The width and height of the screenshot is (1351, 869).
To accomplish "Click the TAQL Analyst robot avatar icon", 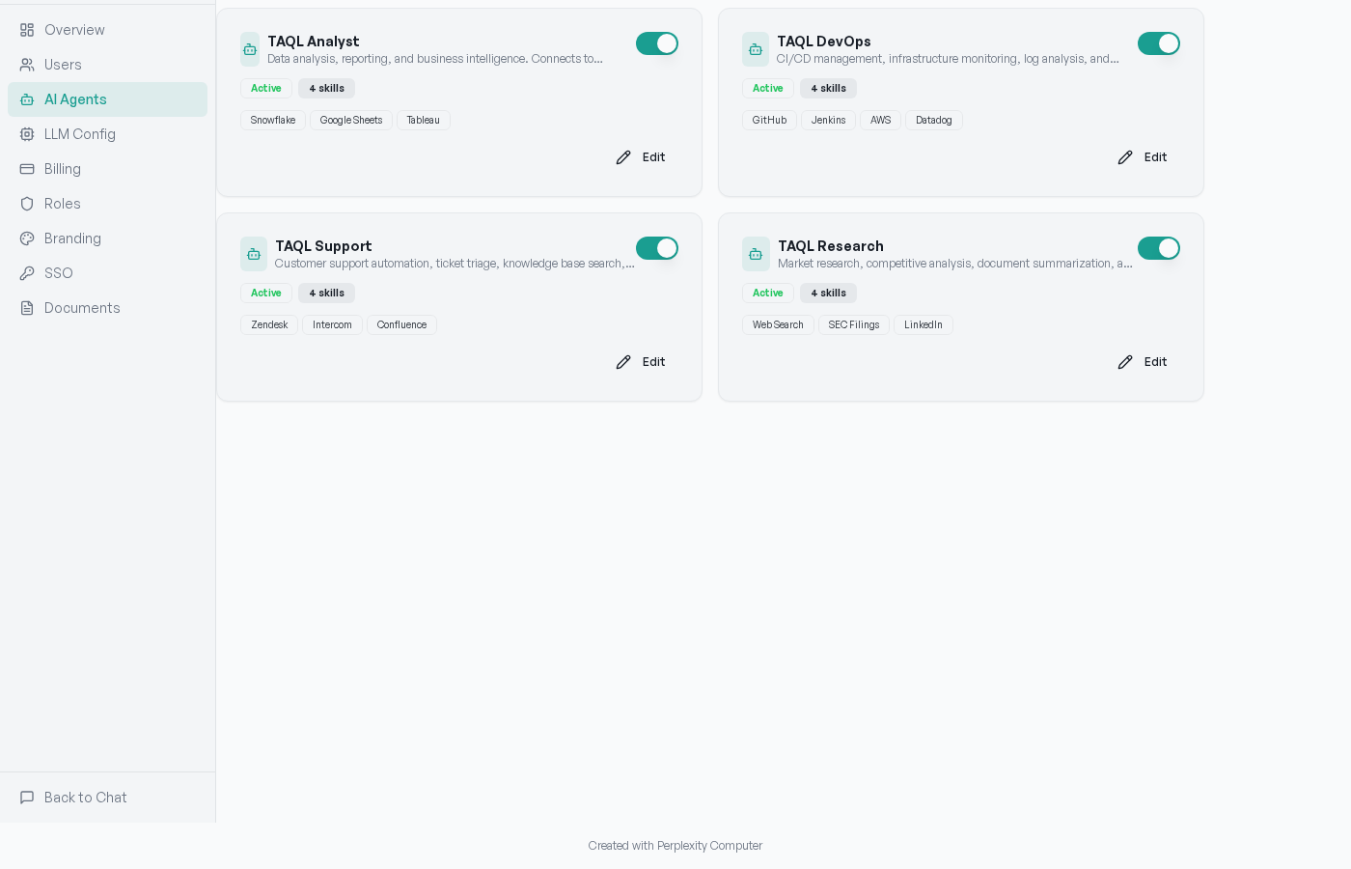I will pyautogui.click(x=250, y=48).
